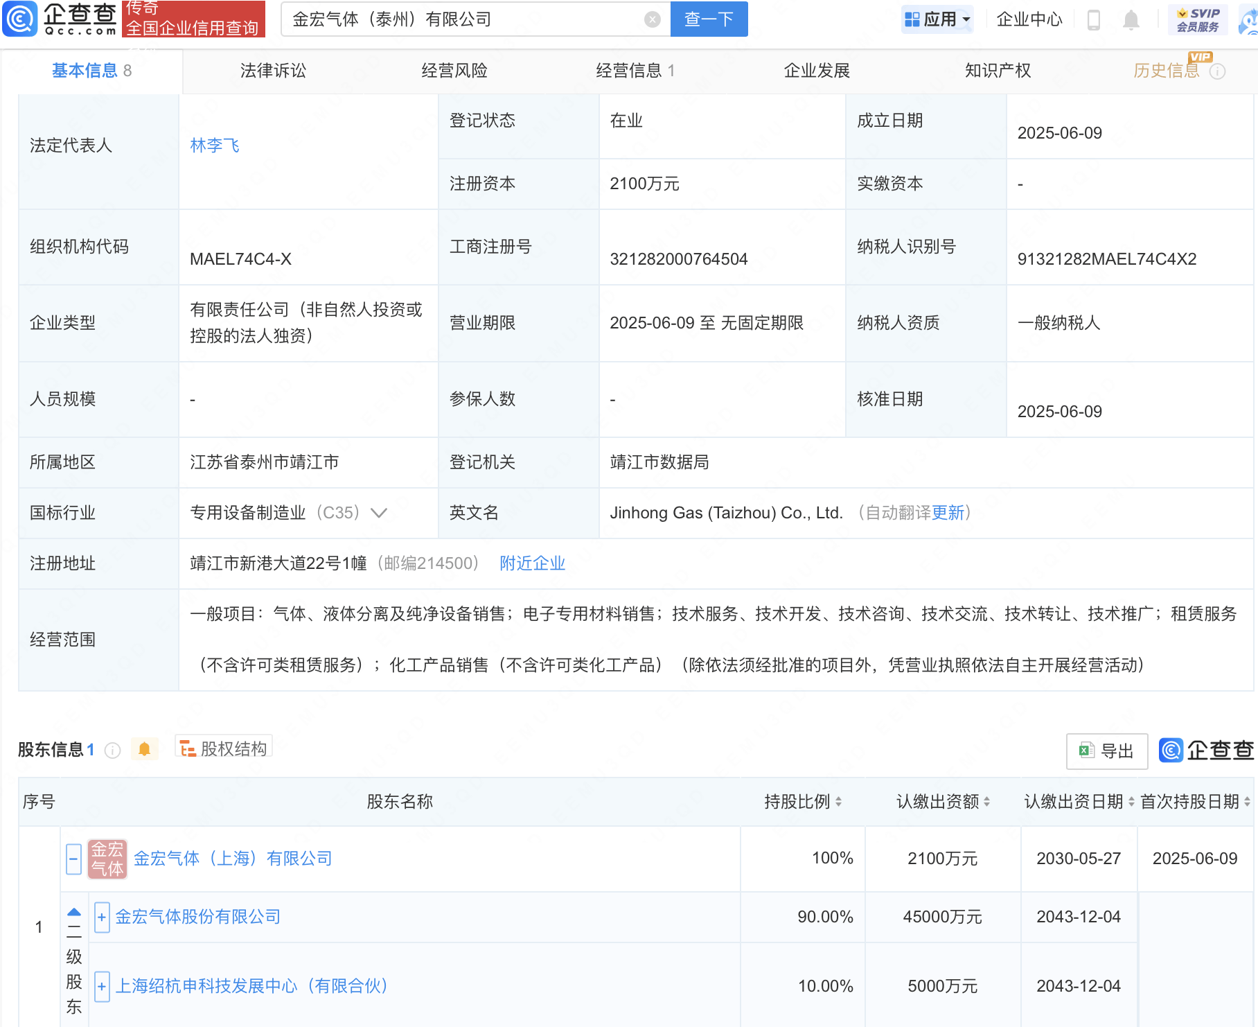Image resolution: width=1258 pixels, height=1027 pixels.
Task: Click the taxpayer ID 91321282MAEL74C4X2
Action: [x=1106, y=259]
